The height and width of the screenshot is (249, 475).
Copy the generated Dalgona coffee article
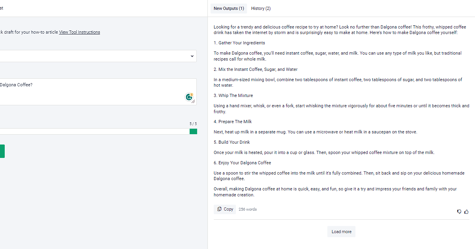(225, 209)
